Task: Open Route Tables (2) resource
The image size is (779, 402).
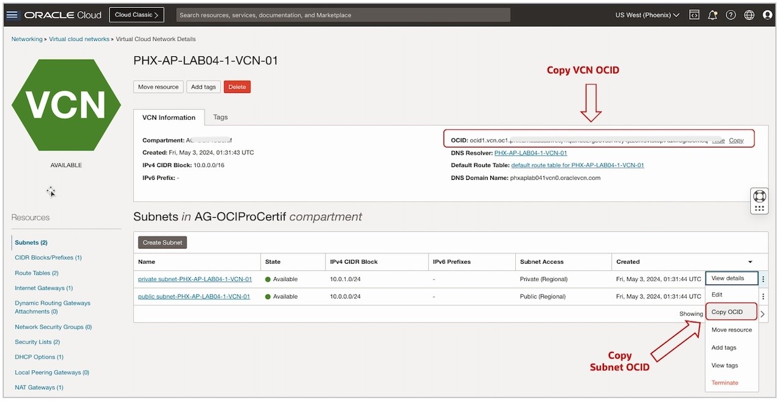Action: pyautogui.click(x=37, y=273)
